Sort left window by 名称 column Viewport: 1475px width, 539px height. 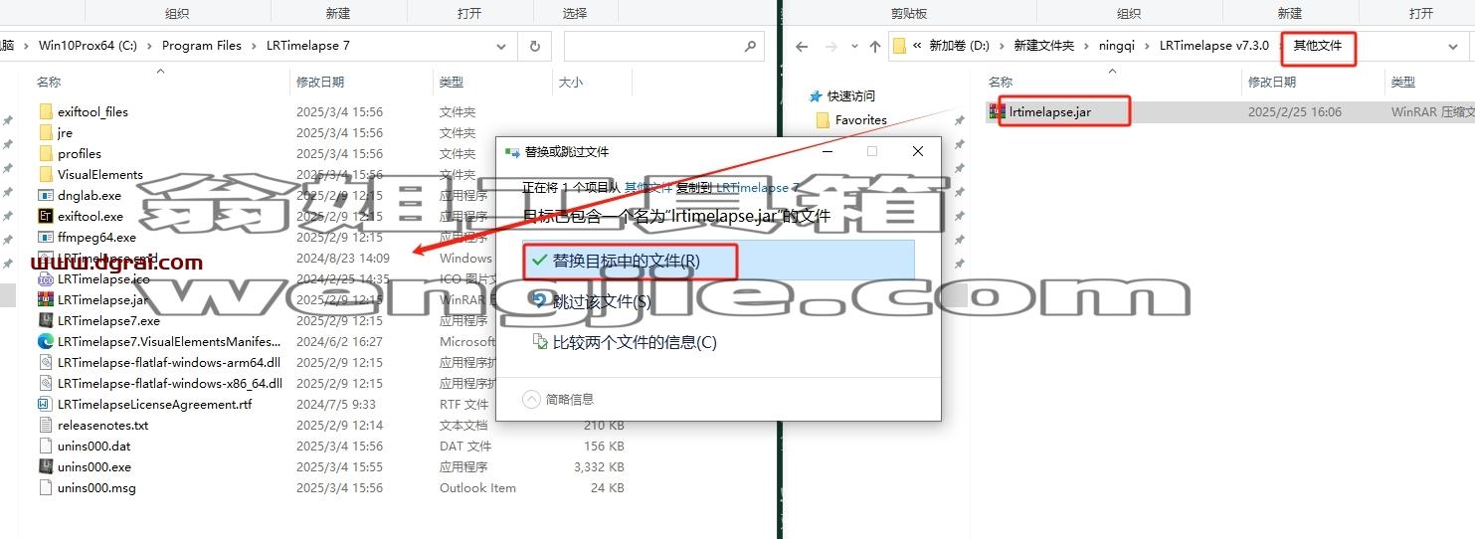pyautogui.click(x=49, y=83)
